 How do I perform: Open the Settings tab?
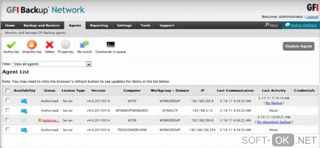pyautogui.click(x=124, y=25)
